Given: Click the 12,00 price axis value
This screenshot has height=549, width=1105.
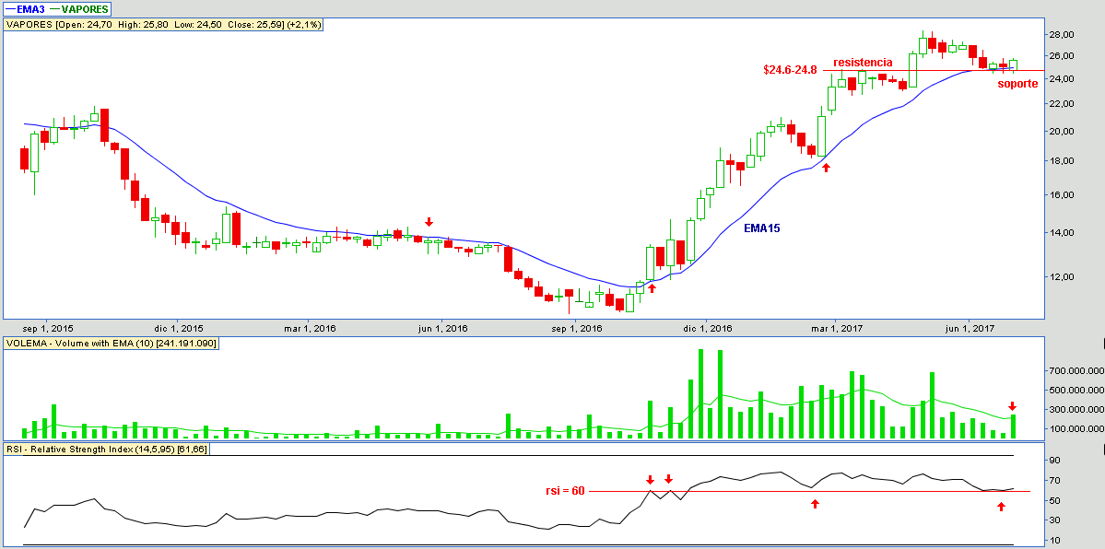Looking at the screenshot, I should click(1062, 276).
